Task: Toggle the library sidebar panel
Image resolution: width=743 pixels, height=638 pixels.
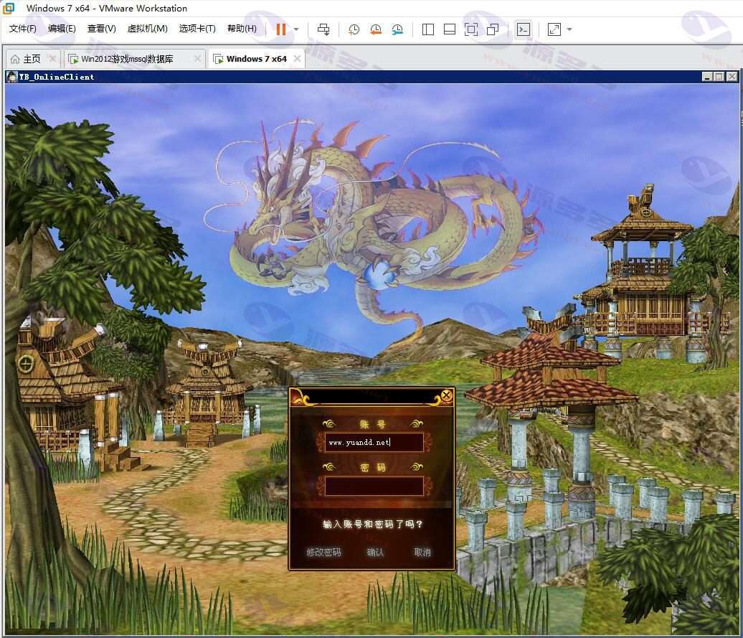Action: [428, 29]
